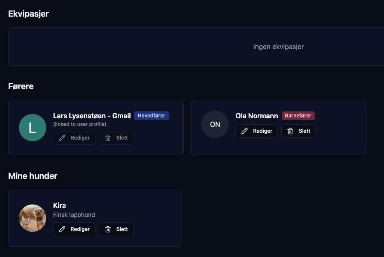This screenshot has height=257, width=384.
Task: Click the ON initials avatar
Action: click(215, 124)
